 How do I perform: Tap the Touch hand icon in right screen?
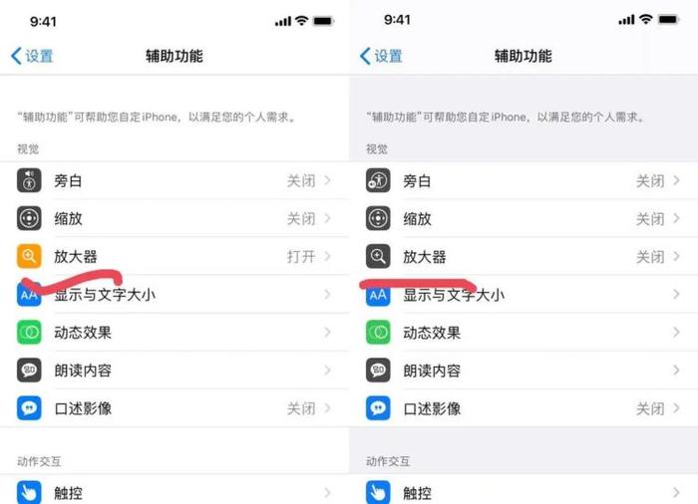pos(378,492)
